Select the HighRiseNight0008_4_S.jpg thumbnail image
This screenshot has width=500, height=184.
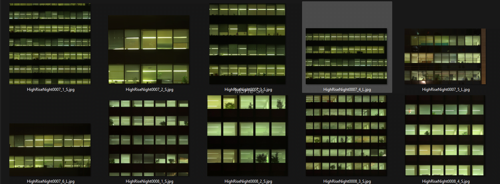[445, 136]
